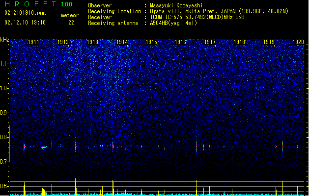This screenshot has height=196, width=309.
Task: Click the 1911 time marker
Action: pyautogui.click(x=33, y=42)
